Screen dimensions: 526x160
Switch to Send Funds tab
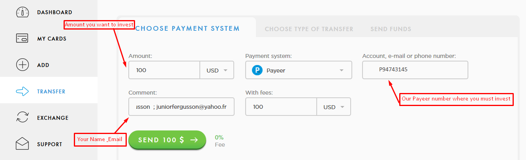tap(391, 29)
